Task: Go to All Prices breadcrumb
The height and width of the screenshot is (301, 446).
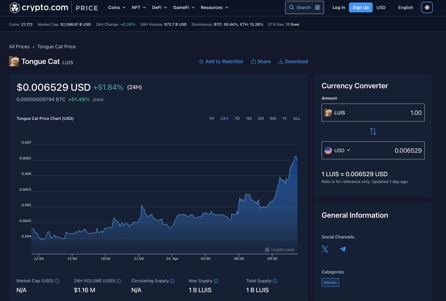Action: coord(19,46)
